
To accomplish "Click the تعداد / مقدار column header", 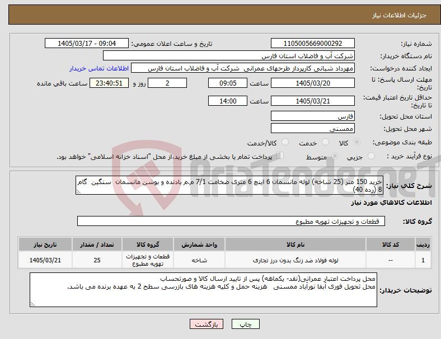I will (97, 244).
